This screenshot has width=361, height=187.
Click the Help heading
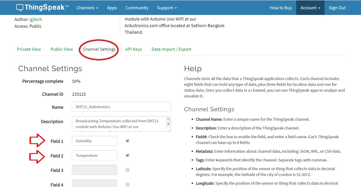tap(193, 68)
